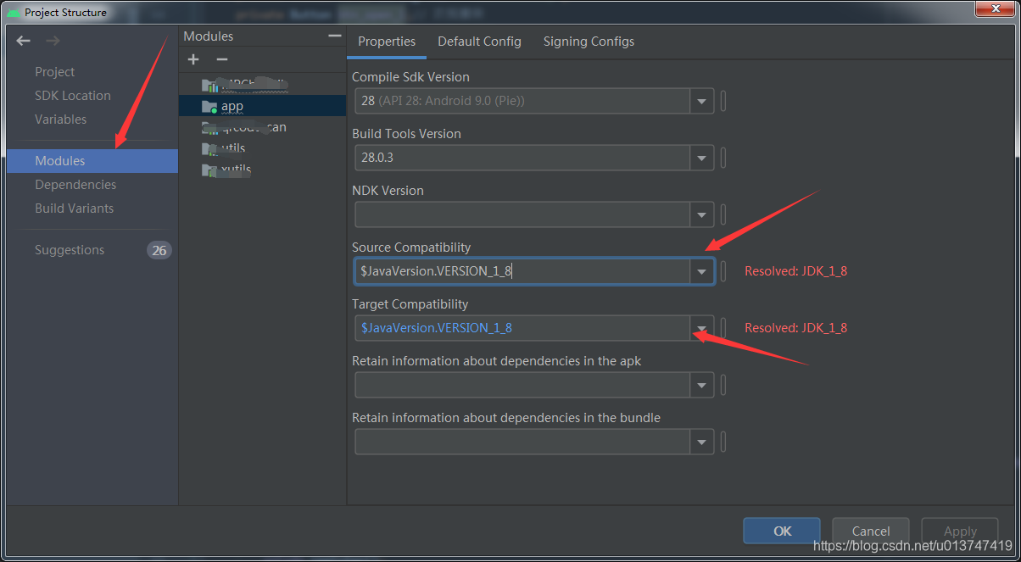This screenshot has height=562, width=1021.
Task: Open the Target Compatibility dropdown
Action: (701, 327)
